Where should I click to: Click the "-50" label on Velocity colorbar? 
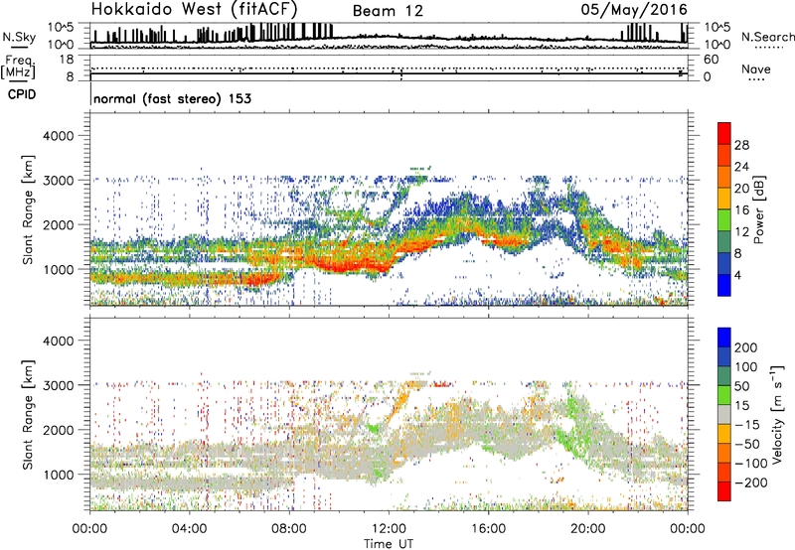point(747,444)
